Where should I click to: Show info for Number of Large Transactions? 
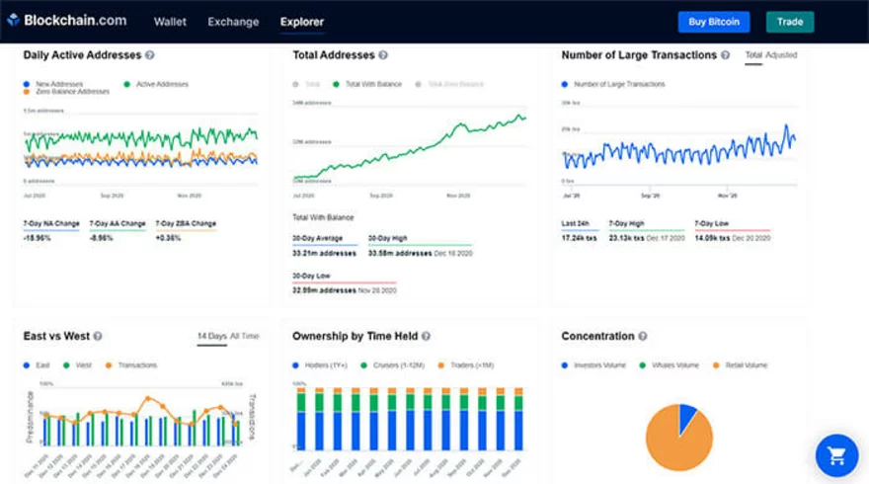click(726, 55)
